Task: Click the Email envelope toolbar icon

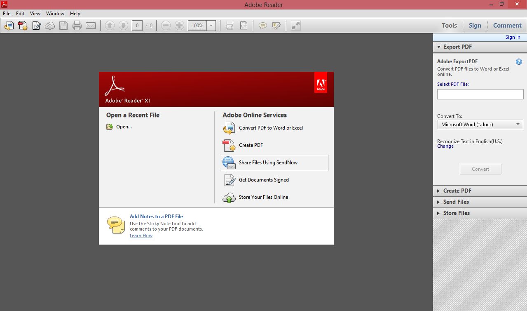Action: [x=91, y=26]
